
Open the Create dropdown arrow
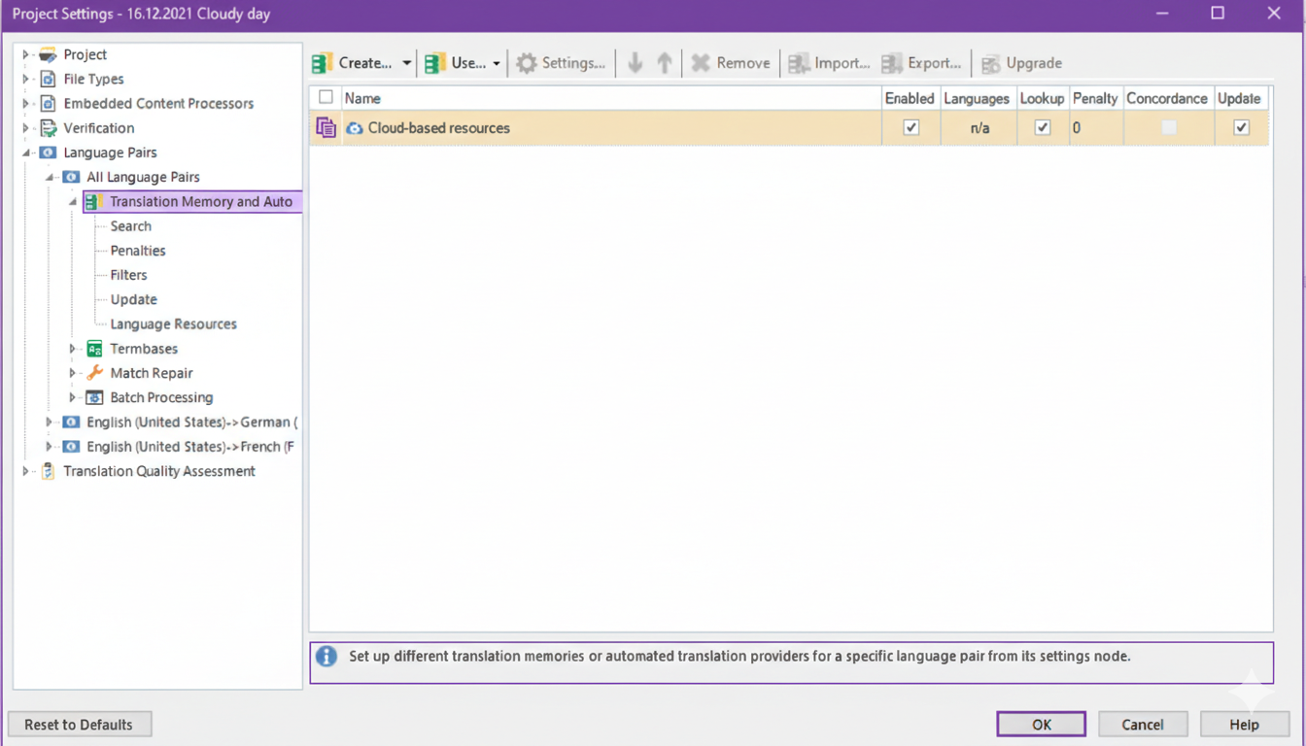406,63
